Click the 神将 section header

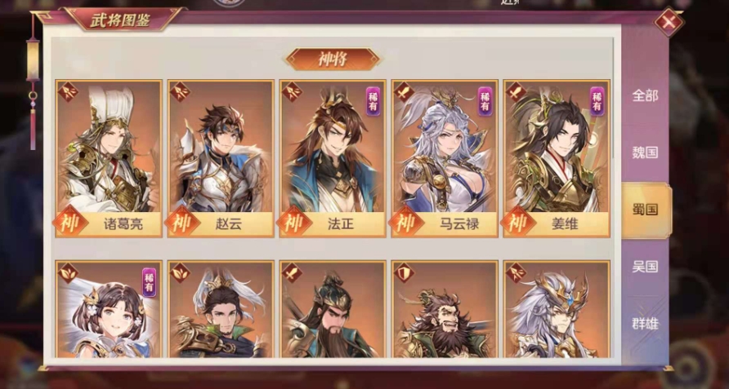click(333, 60)
